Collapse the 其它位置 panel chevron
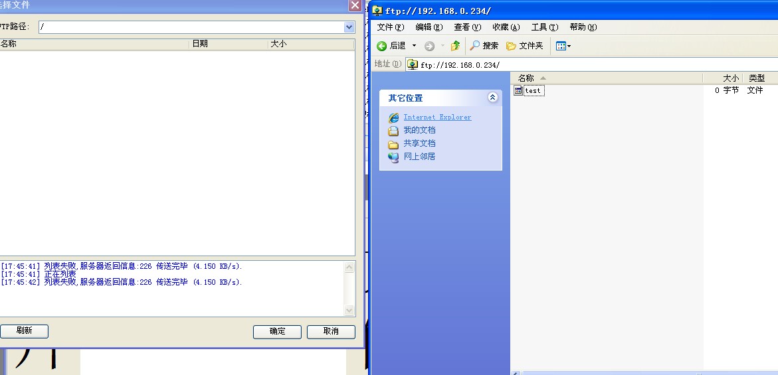The image size is (778, 375). coord(492,98)
